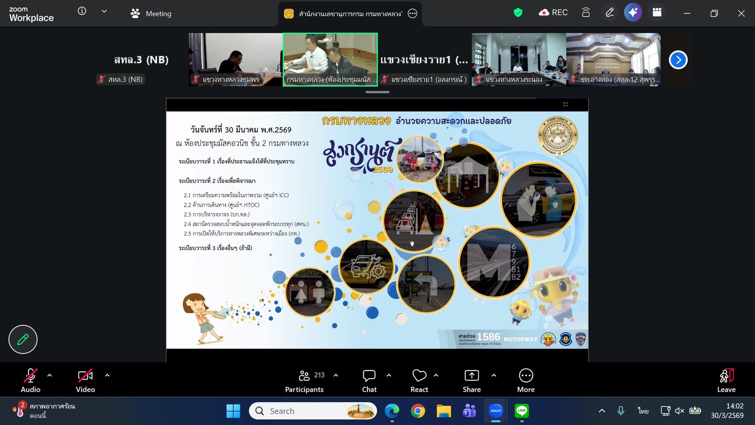Toggle the REC recording indicator
Image resolution: width=755 pixels, height=425 pixels.
[x=553, y=13]
